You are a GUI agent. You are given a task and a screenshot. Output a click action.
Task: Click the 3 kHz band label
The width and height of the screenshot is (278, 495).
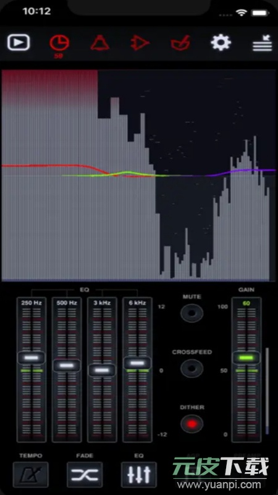click(102, 303)
